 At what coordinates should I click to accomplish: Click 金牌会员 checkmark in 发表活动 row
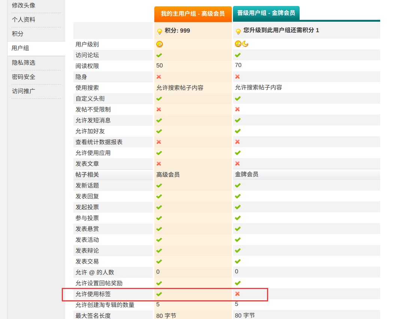point(238,240)
